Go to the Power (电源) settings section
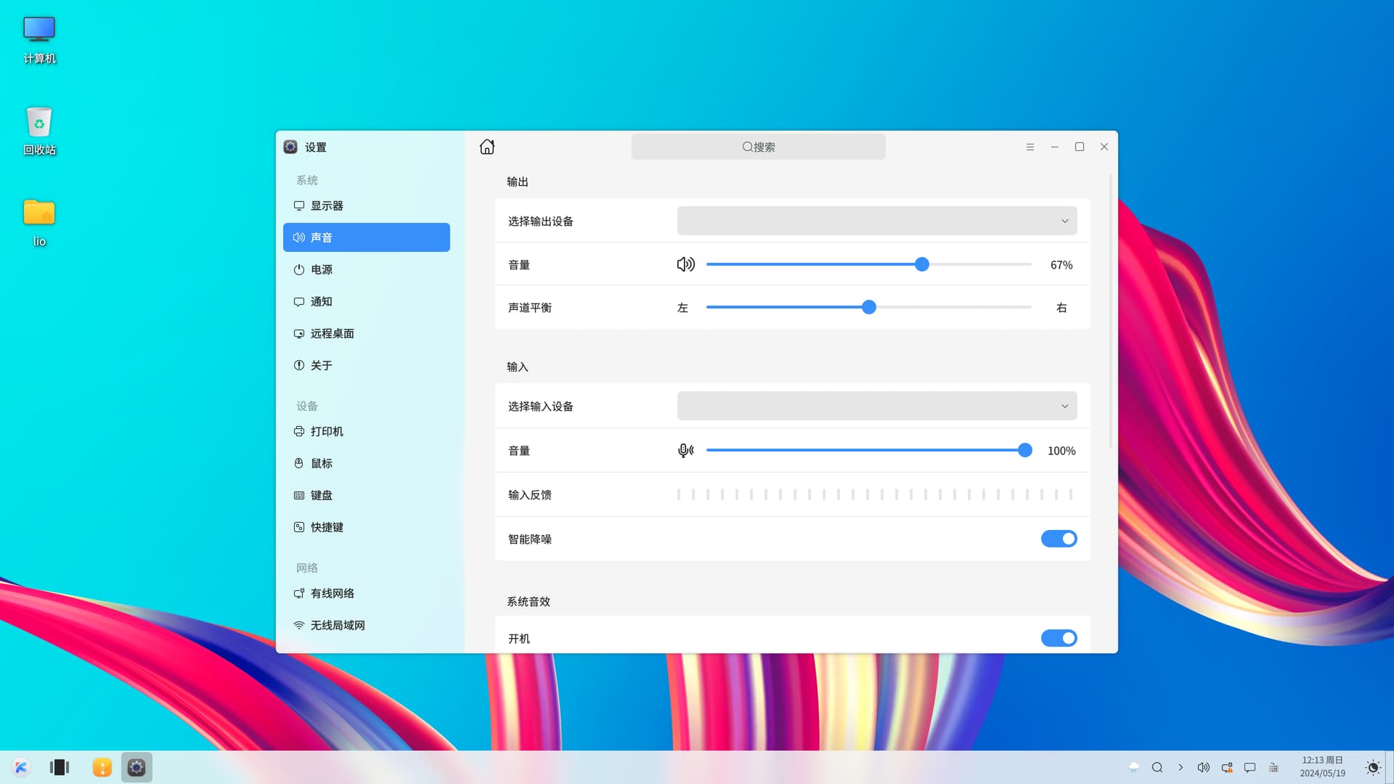The height and width of the screenshot is (784, 1394). coord(322,270)
